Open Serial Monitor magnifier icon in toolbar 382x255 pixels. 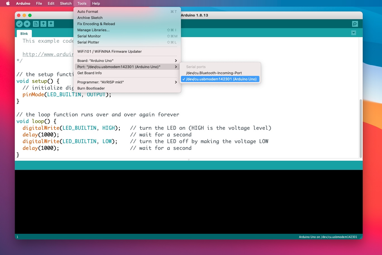(x=355, y=24)
